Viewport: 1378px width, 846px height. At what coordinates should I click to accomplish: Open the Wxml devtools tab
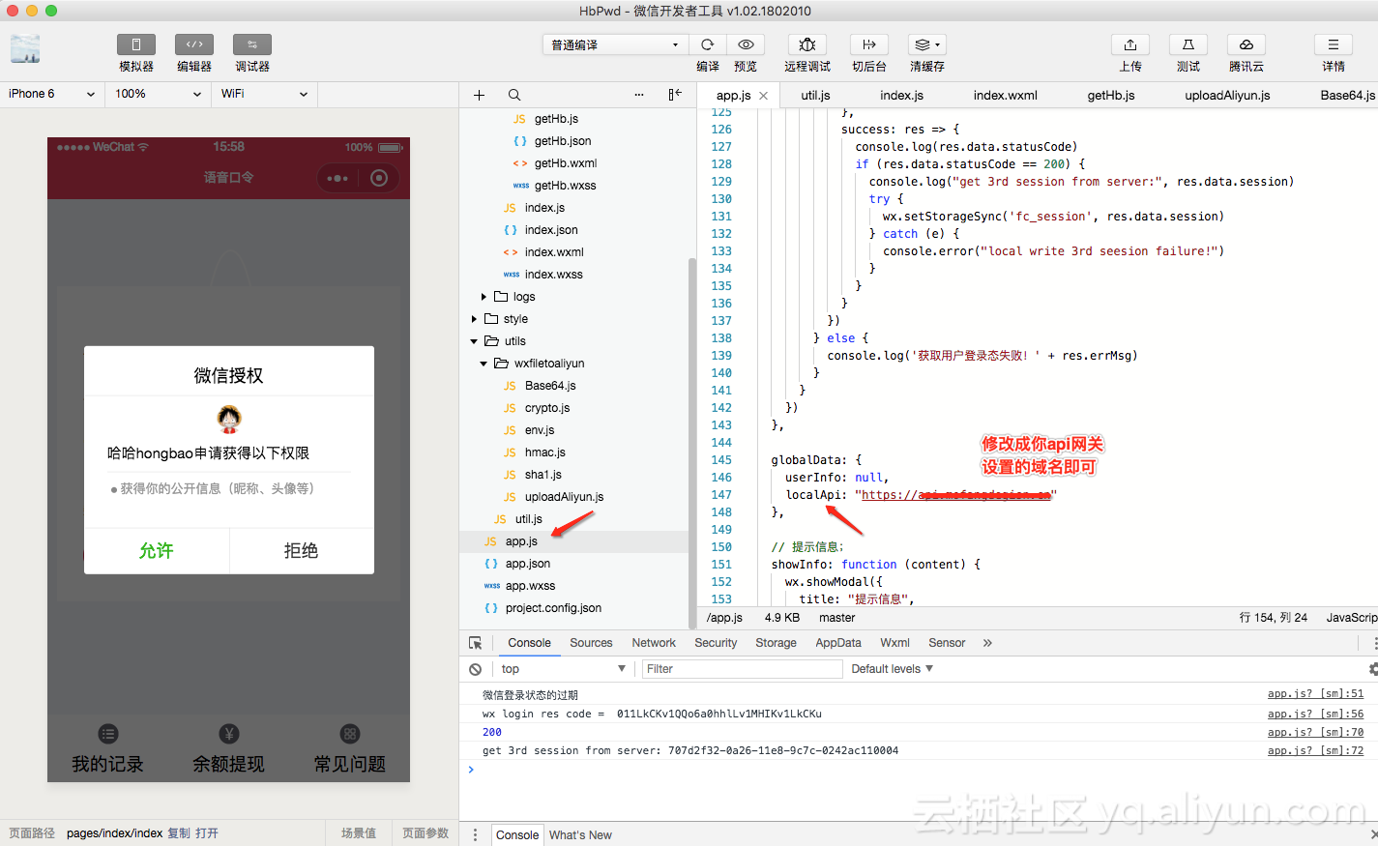coord(894,643)
